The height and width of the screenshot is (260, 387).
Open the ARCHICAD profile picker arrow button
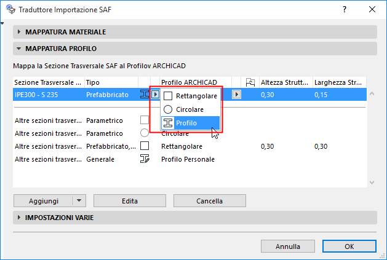coord(236,95)
